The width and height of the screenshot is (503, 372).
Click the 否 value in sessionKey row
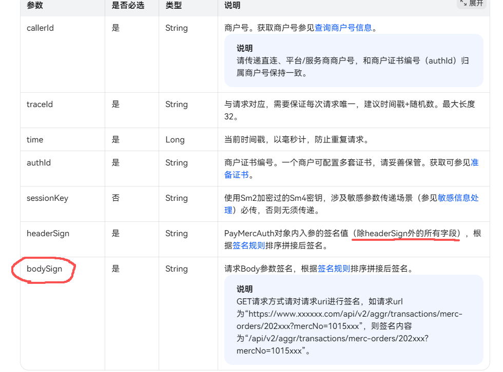click(115, 198)
